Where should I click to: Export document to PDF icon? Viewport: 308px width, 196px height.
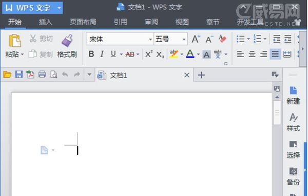30,75
